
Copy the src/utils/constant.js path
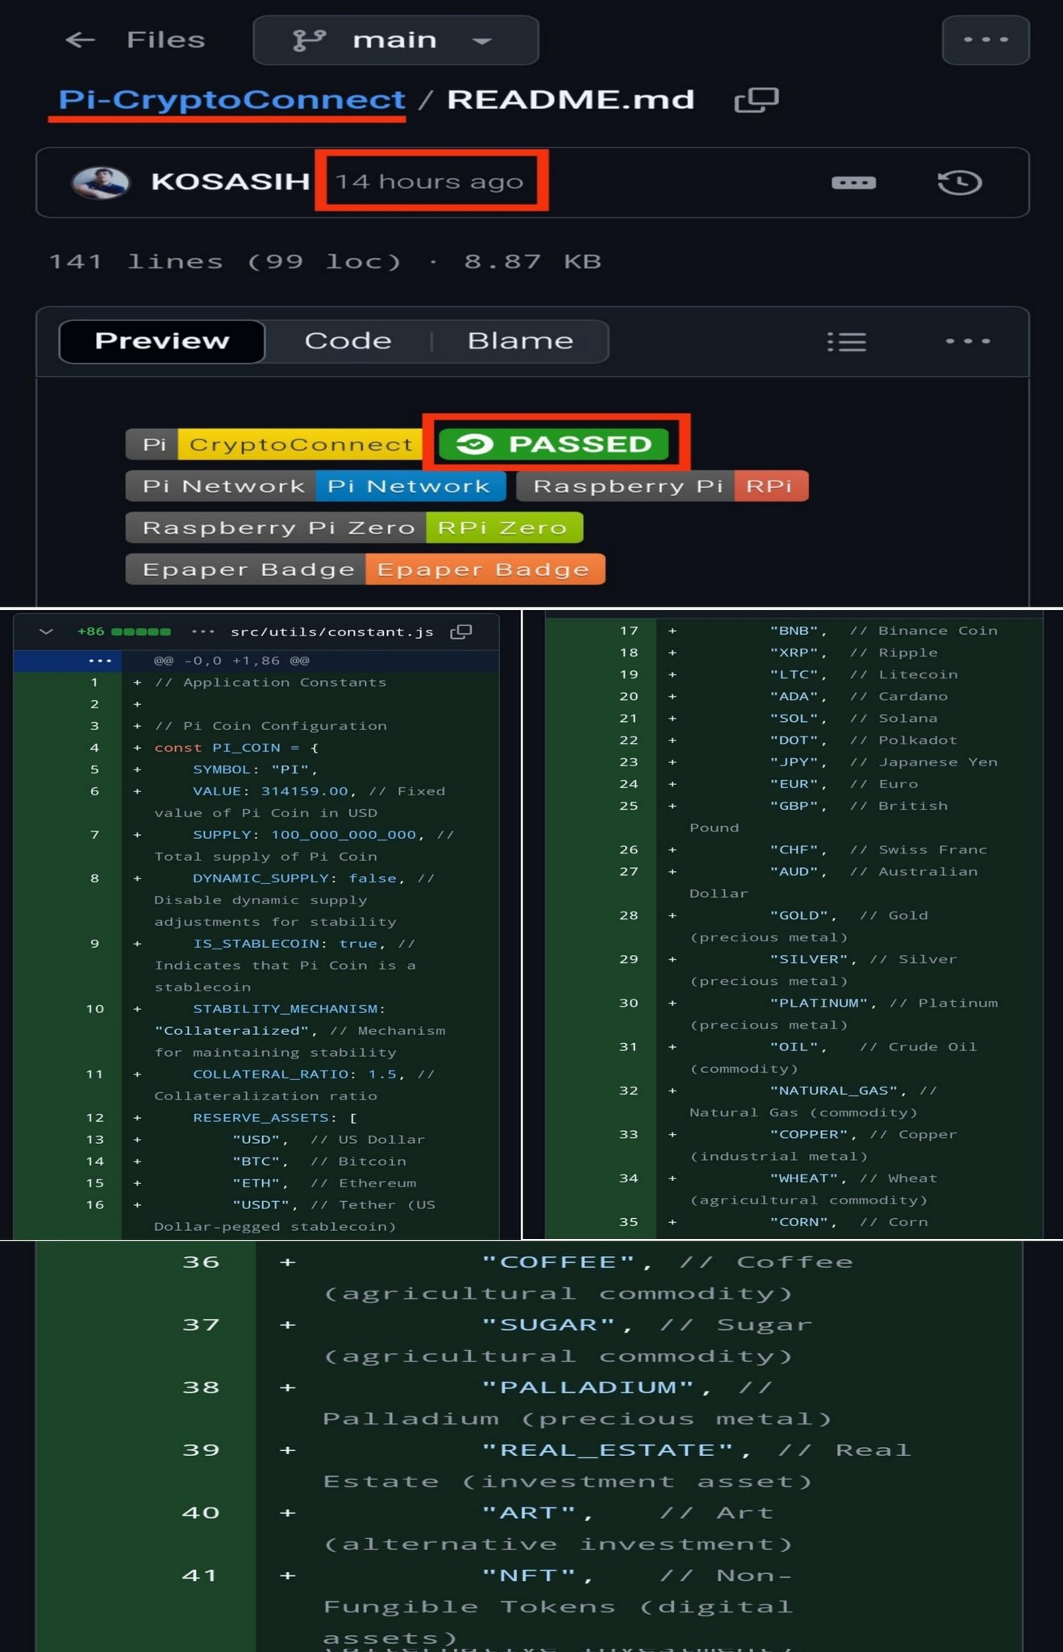coord(461,632)
